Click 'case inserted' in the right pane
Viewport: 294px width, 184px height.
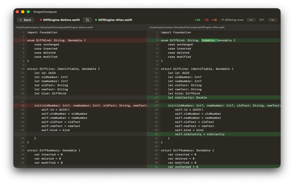coord(179,49)
